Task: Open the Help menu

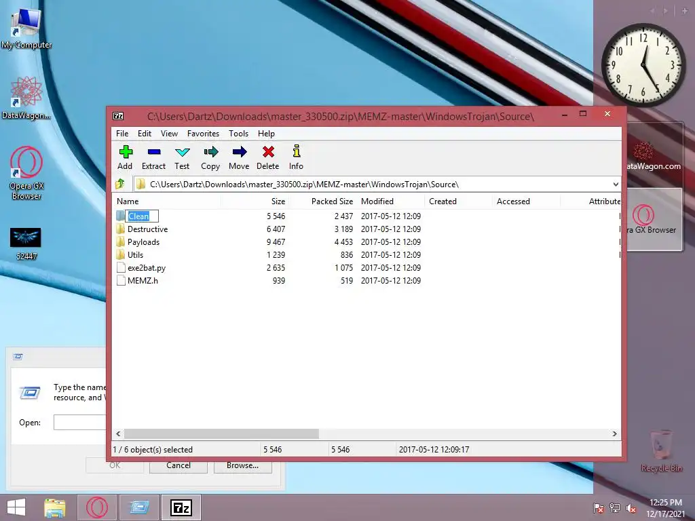Action: (266, 134)
